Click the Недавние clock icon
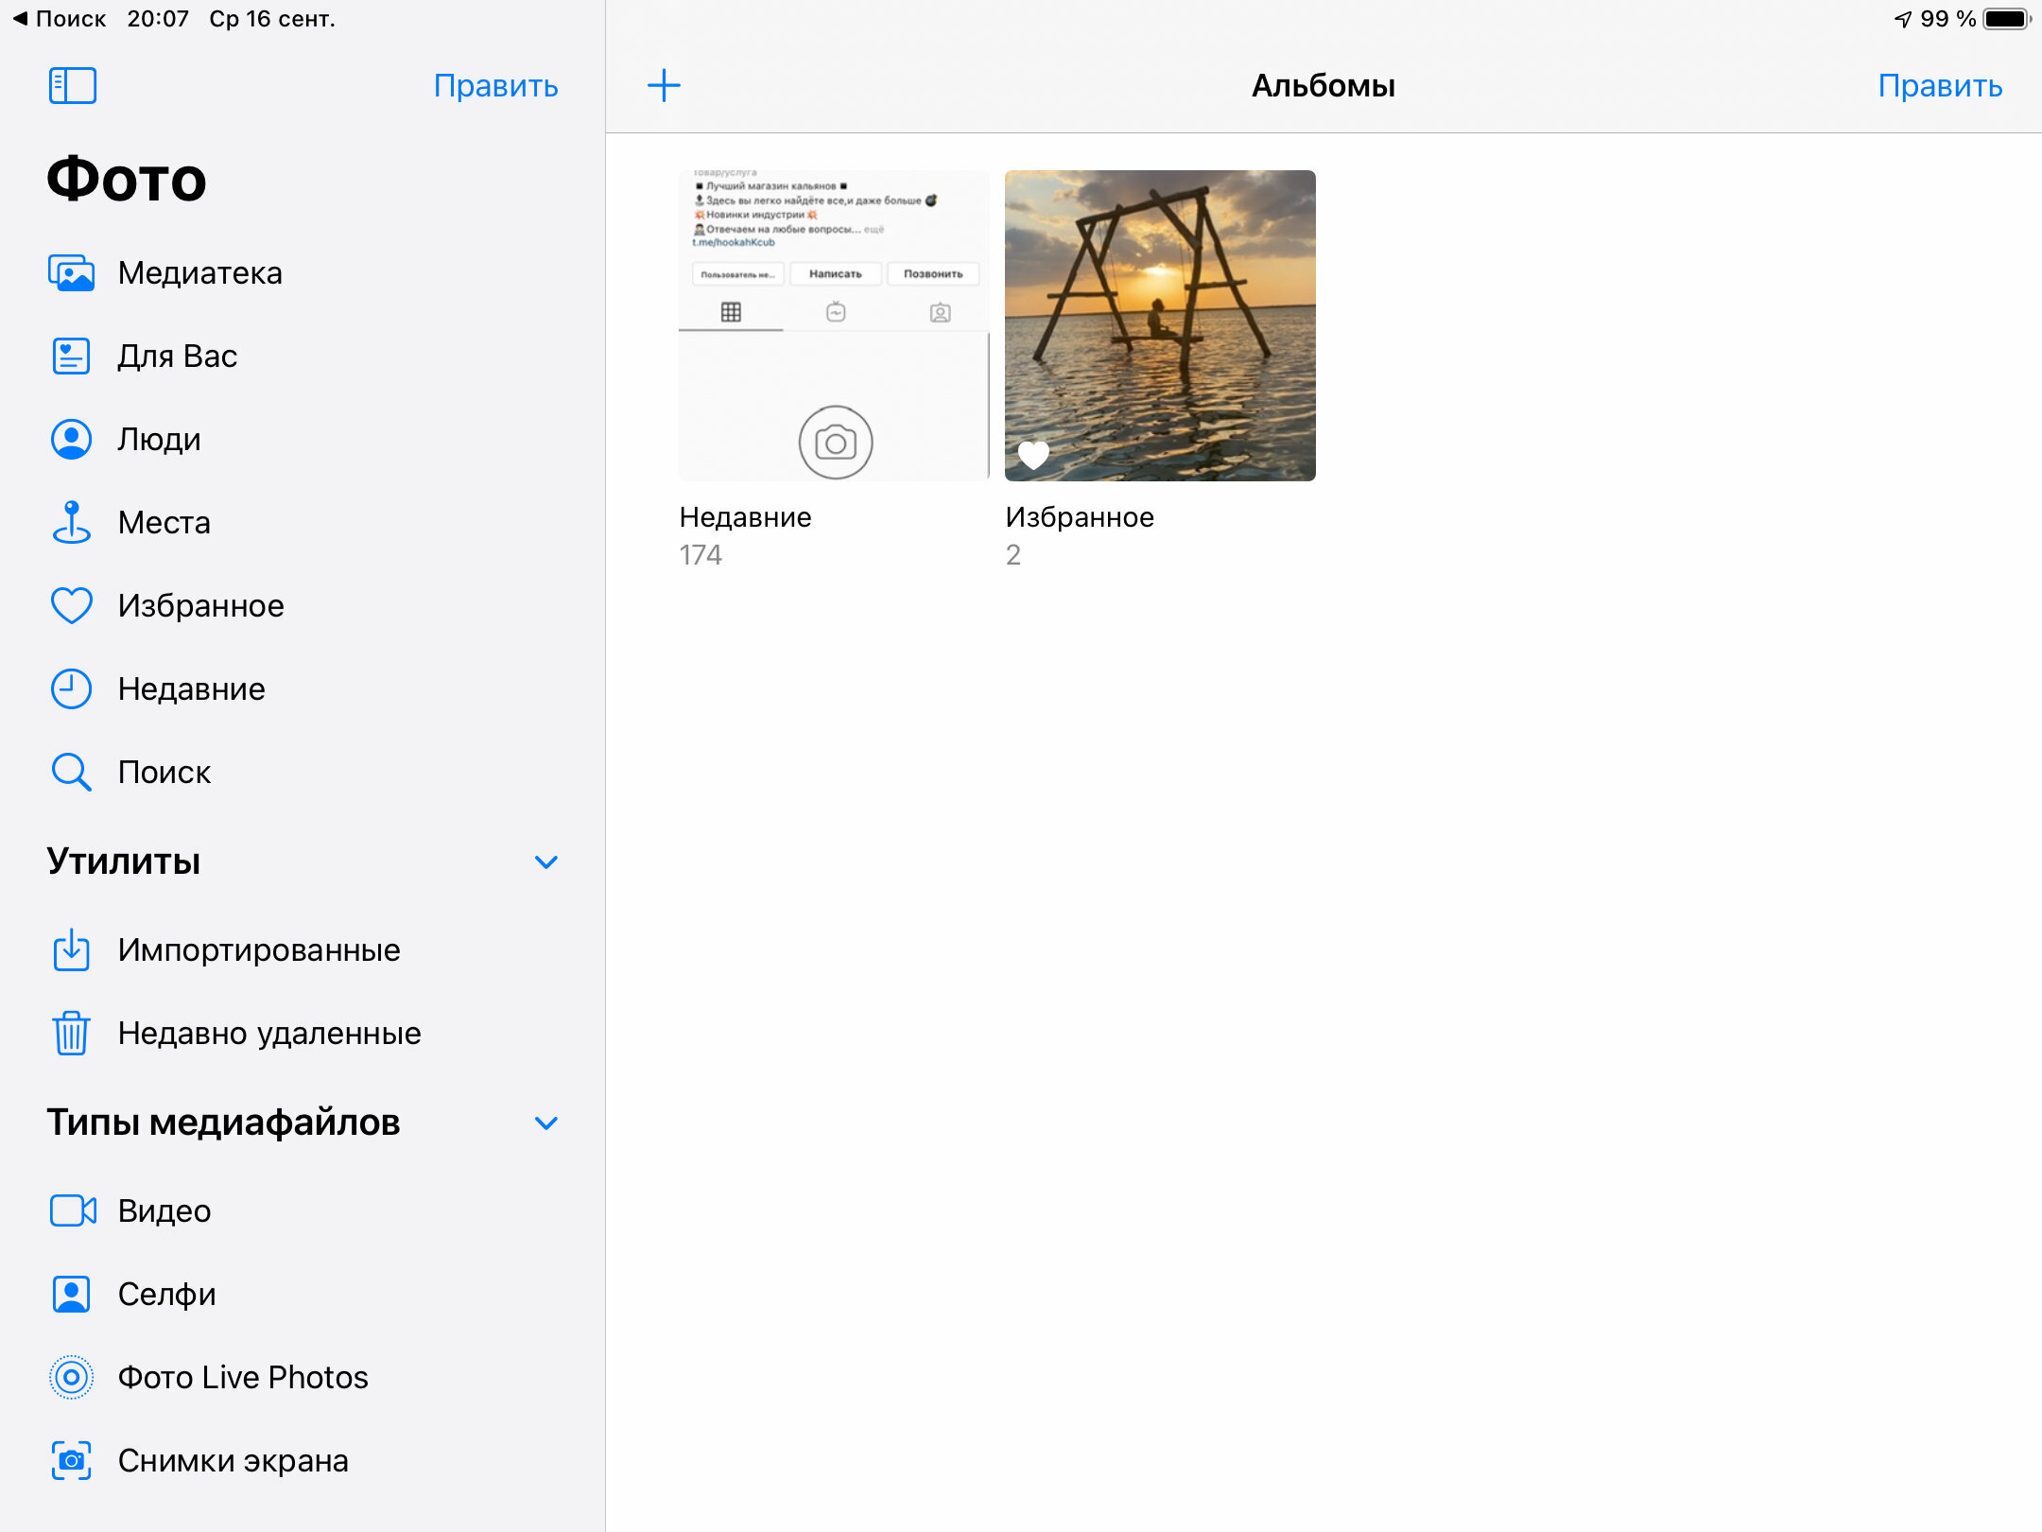Viewport: 2042px width, 1532px height. tap(71, 689)
